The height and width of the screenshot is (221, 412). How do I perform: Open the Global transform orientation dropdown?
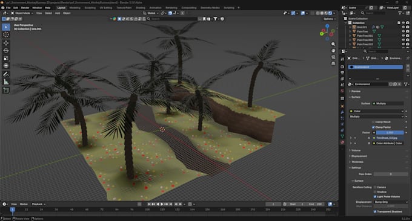(151, 13)
